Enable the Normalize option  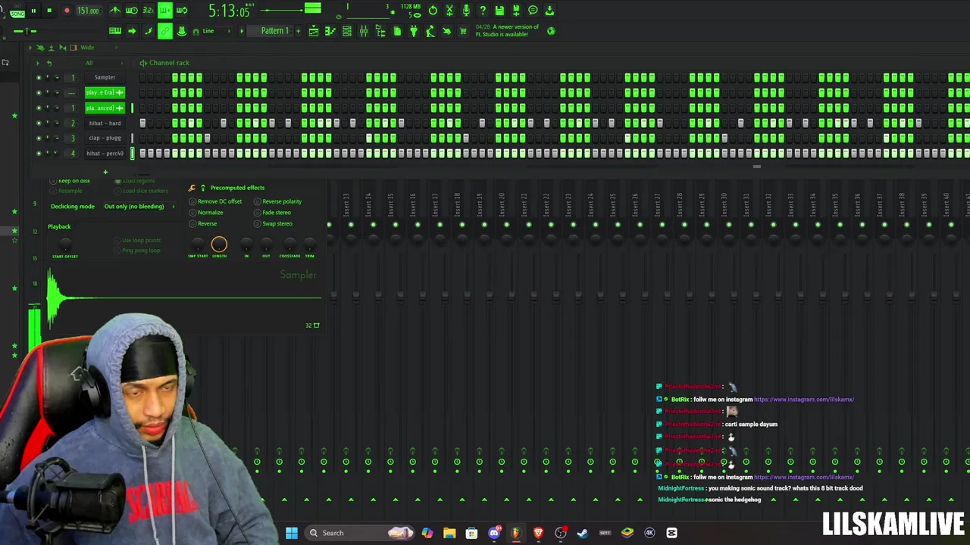(206, 213)
